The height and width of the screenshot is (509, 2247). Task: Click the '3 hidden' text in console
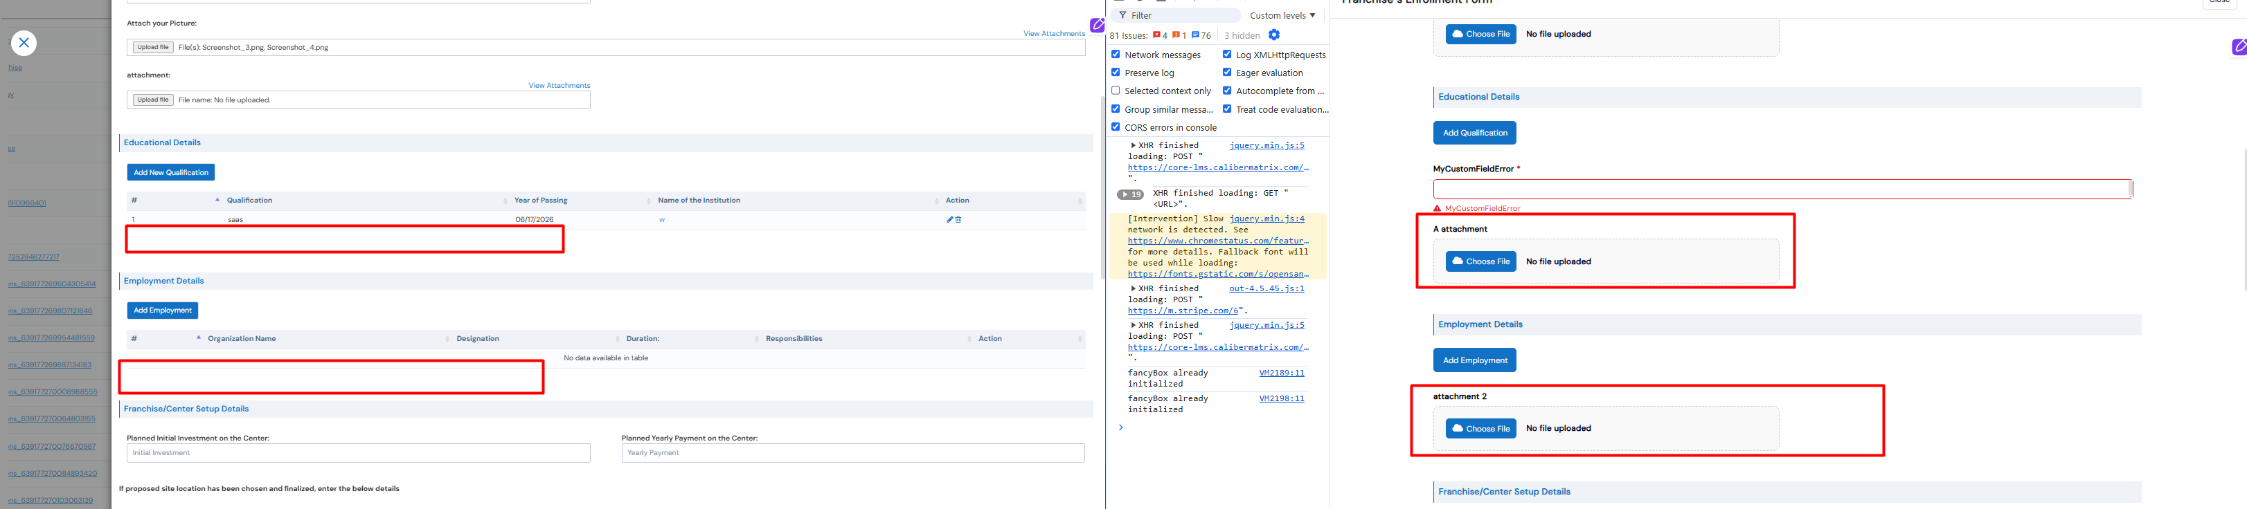point(1242,36)
